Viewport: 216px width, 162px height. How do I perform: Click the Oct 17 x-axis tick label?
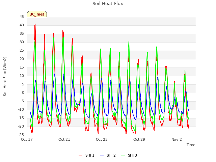coord(27,139)
